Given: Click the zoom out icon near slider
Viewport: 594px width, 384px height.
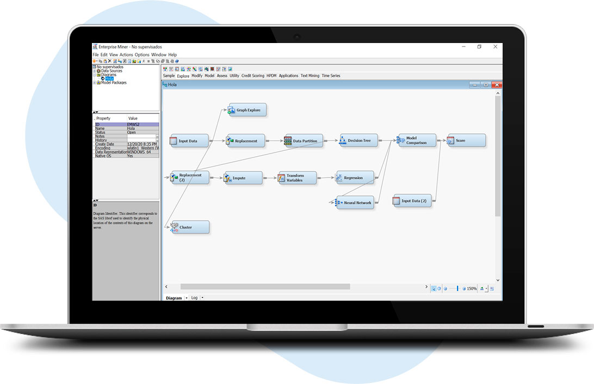Looking at the screenshot, I should point(445,289).
